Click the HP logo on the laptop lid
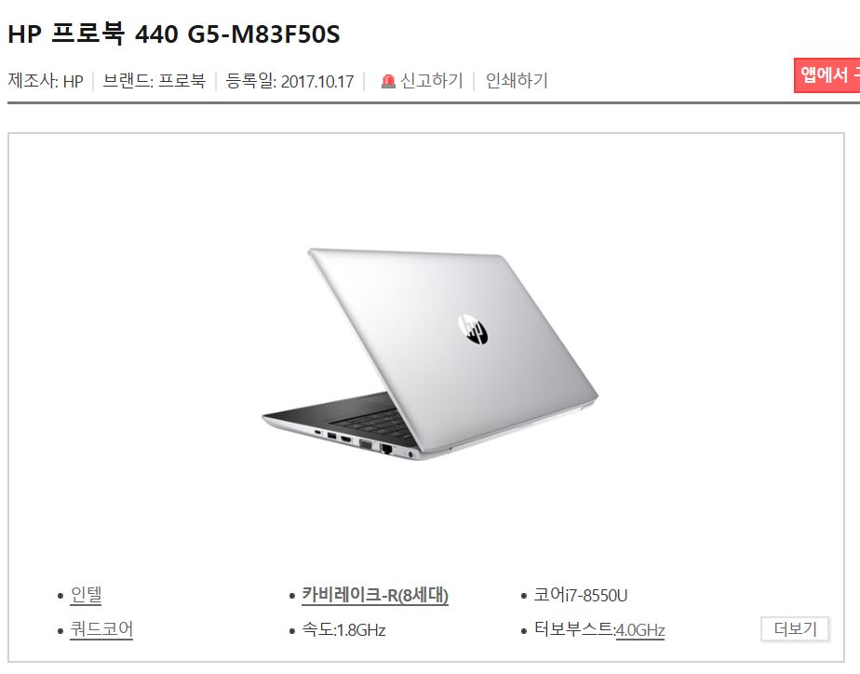 [473, 329]
